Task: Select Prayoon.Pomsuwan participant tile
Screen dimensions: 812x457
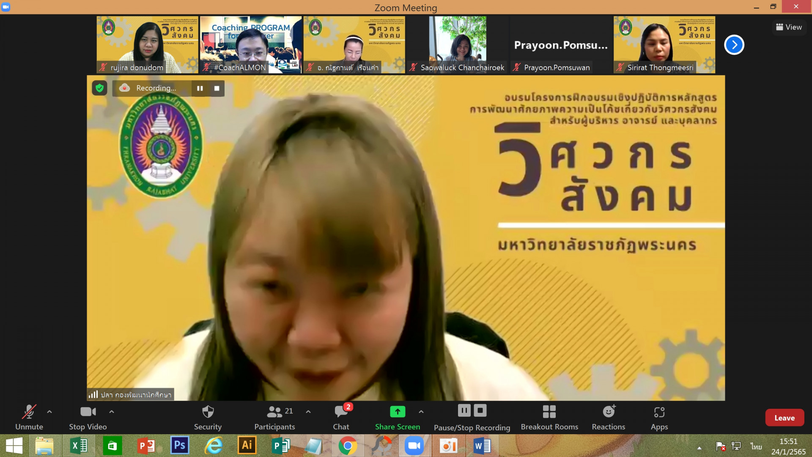Action: tap(561, 45)
